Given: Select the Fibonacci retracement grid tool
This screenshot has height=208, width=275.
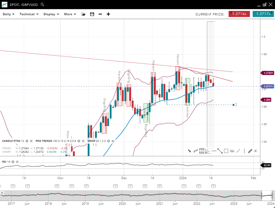Looking at the screenshot, I should pyautogui.click(x=202, y=151).
